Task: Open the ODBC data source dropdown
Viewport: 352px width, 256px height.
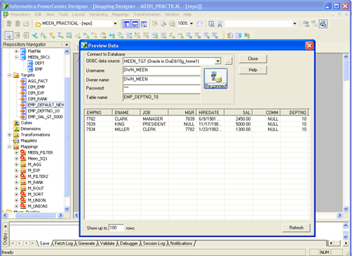Action: tap(218, 61)
